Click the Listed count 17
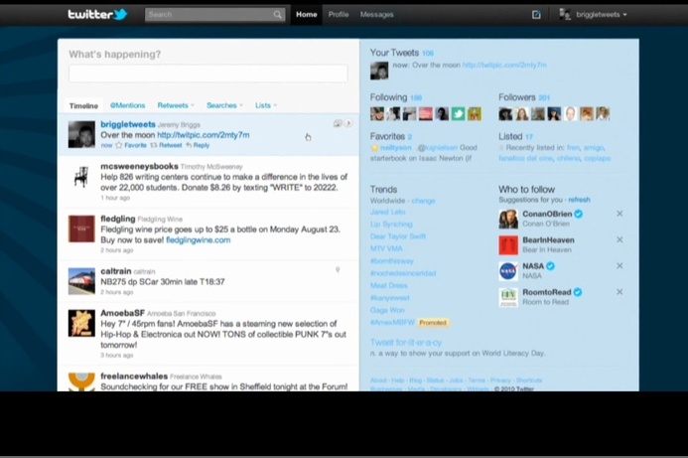688x458 pixels. [529, 137]
